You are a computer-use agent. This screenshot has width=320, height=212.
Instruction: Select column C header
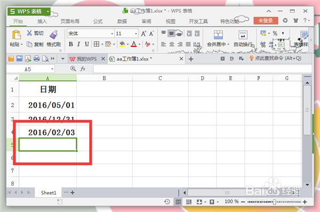(x=161, y=78)
